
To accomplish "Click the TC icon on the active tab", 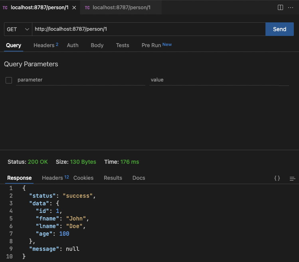I will pos(5,8).
